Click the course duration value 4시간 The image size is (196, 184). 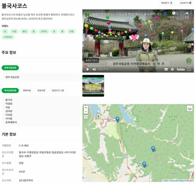(x=22, y=172)
